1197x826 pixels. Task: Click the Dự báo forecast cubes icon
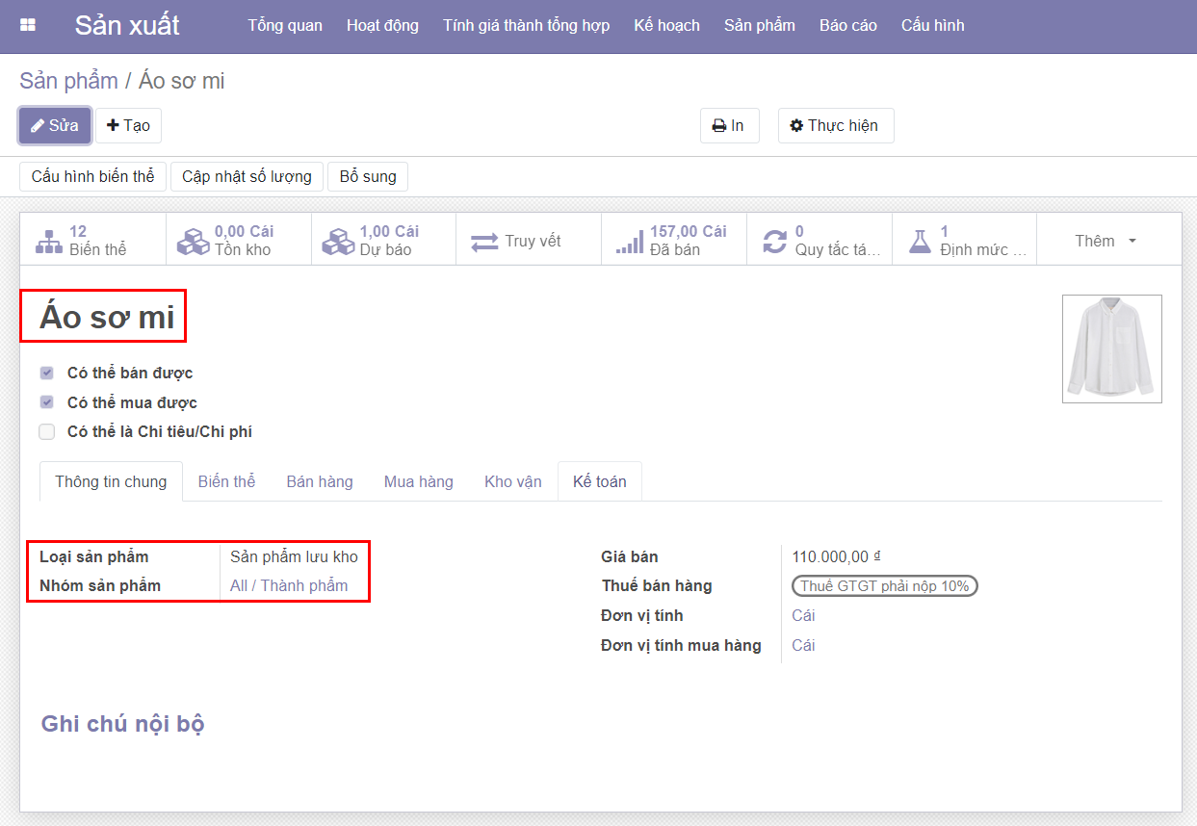[339, 241]
